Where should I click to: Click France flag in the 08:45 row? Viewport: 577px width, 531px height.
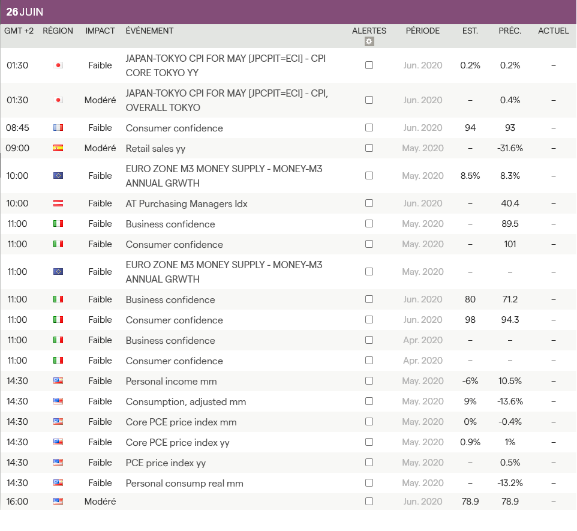(58, 128)
